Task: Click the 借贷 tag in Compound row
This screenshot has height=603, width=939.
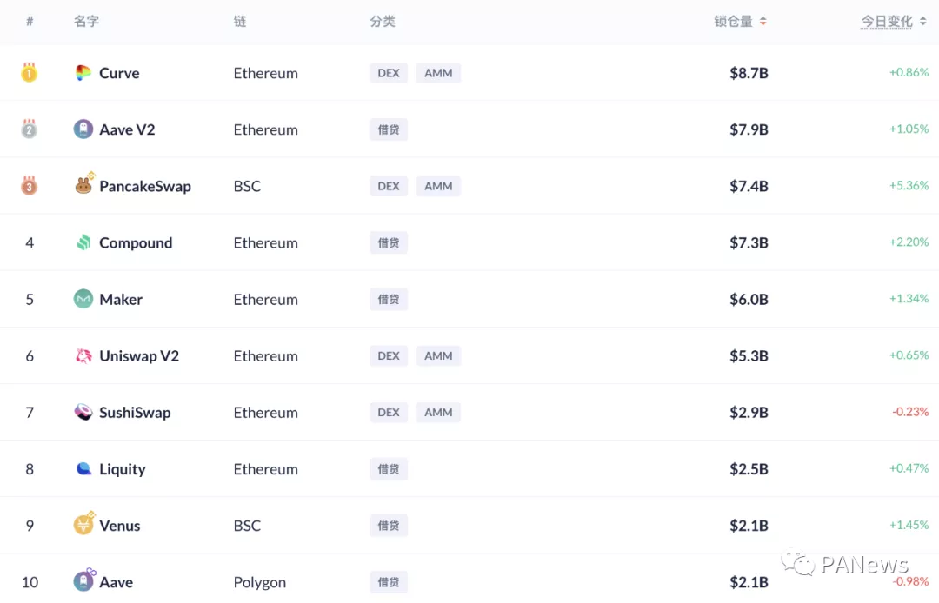Action: click(x=389, y=242)
